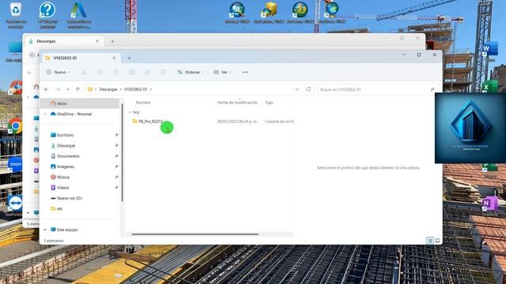Expand the recent locations chevron
Image resolution: width=506 pixels, height=284 pixels.
[68, 89]
